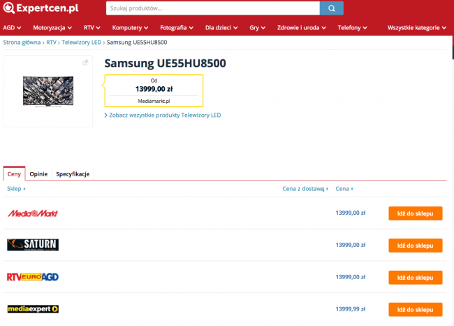Image resolution: width=454 pixels, height=326 pixels.
Task: Expand the Telefony category menu
Action: coord(352,28)
